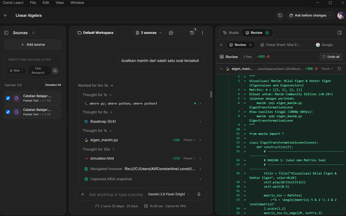346x216 pixels.
Task: Click the double-chevron icon left of Review tab
Action: click(x=221, y=45)
